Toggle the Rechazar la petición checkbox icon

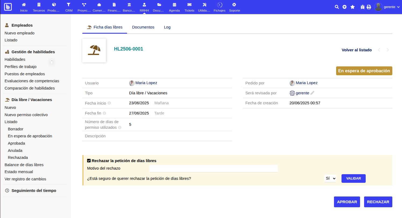89,161
